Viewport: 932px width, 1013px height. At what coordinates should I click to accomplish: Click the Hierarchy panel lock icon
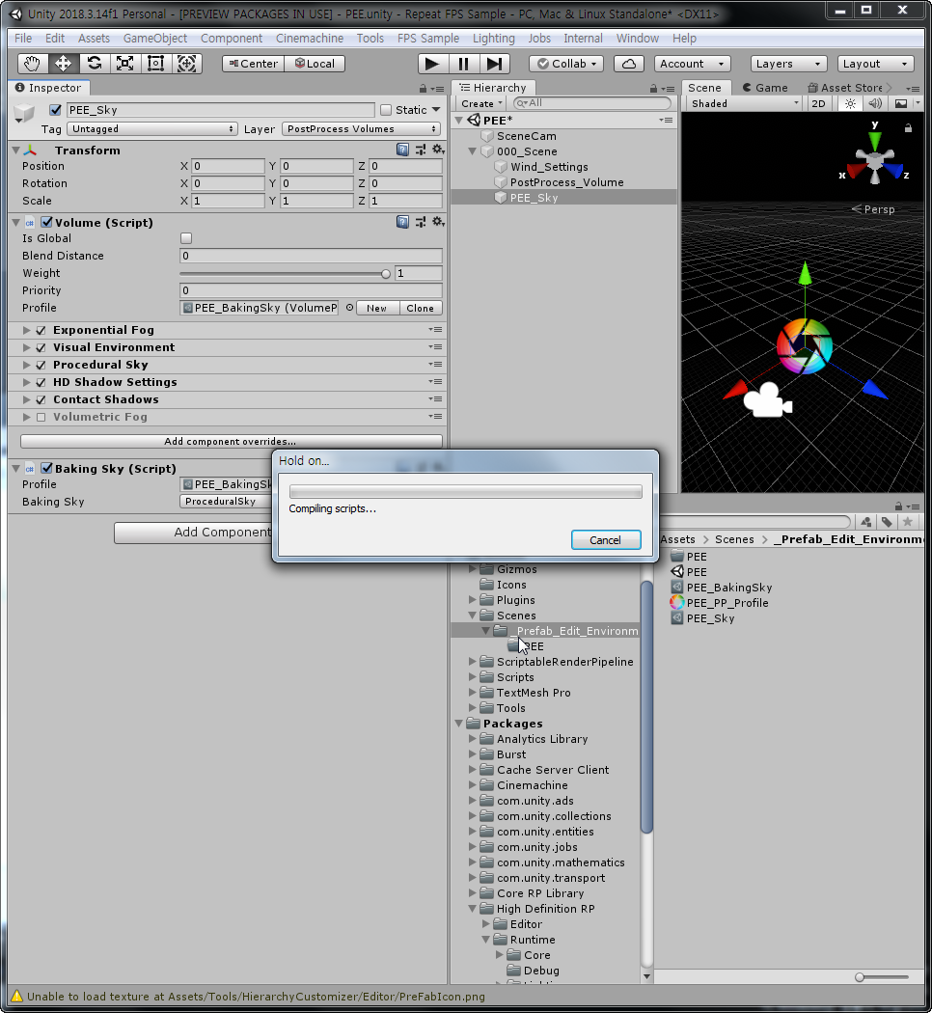[653, 89]
